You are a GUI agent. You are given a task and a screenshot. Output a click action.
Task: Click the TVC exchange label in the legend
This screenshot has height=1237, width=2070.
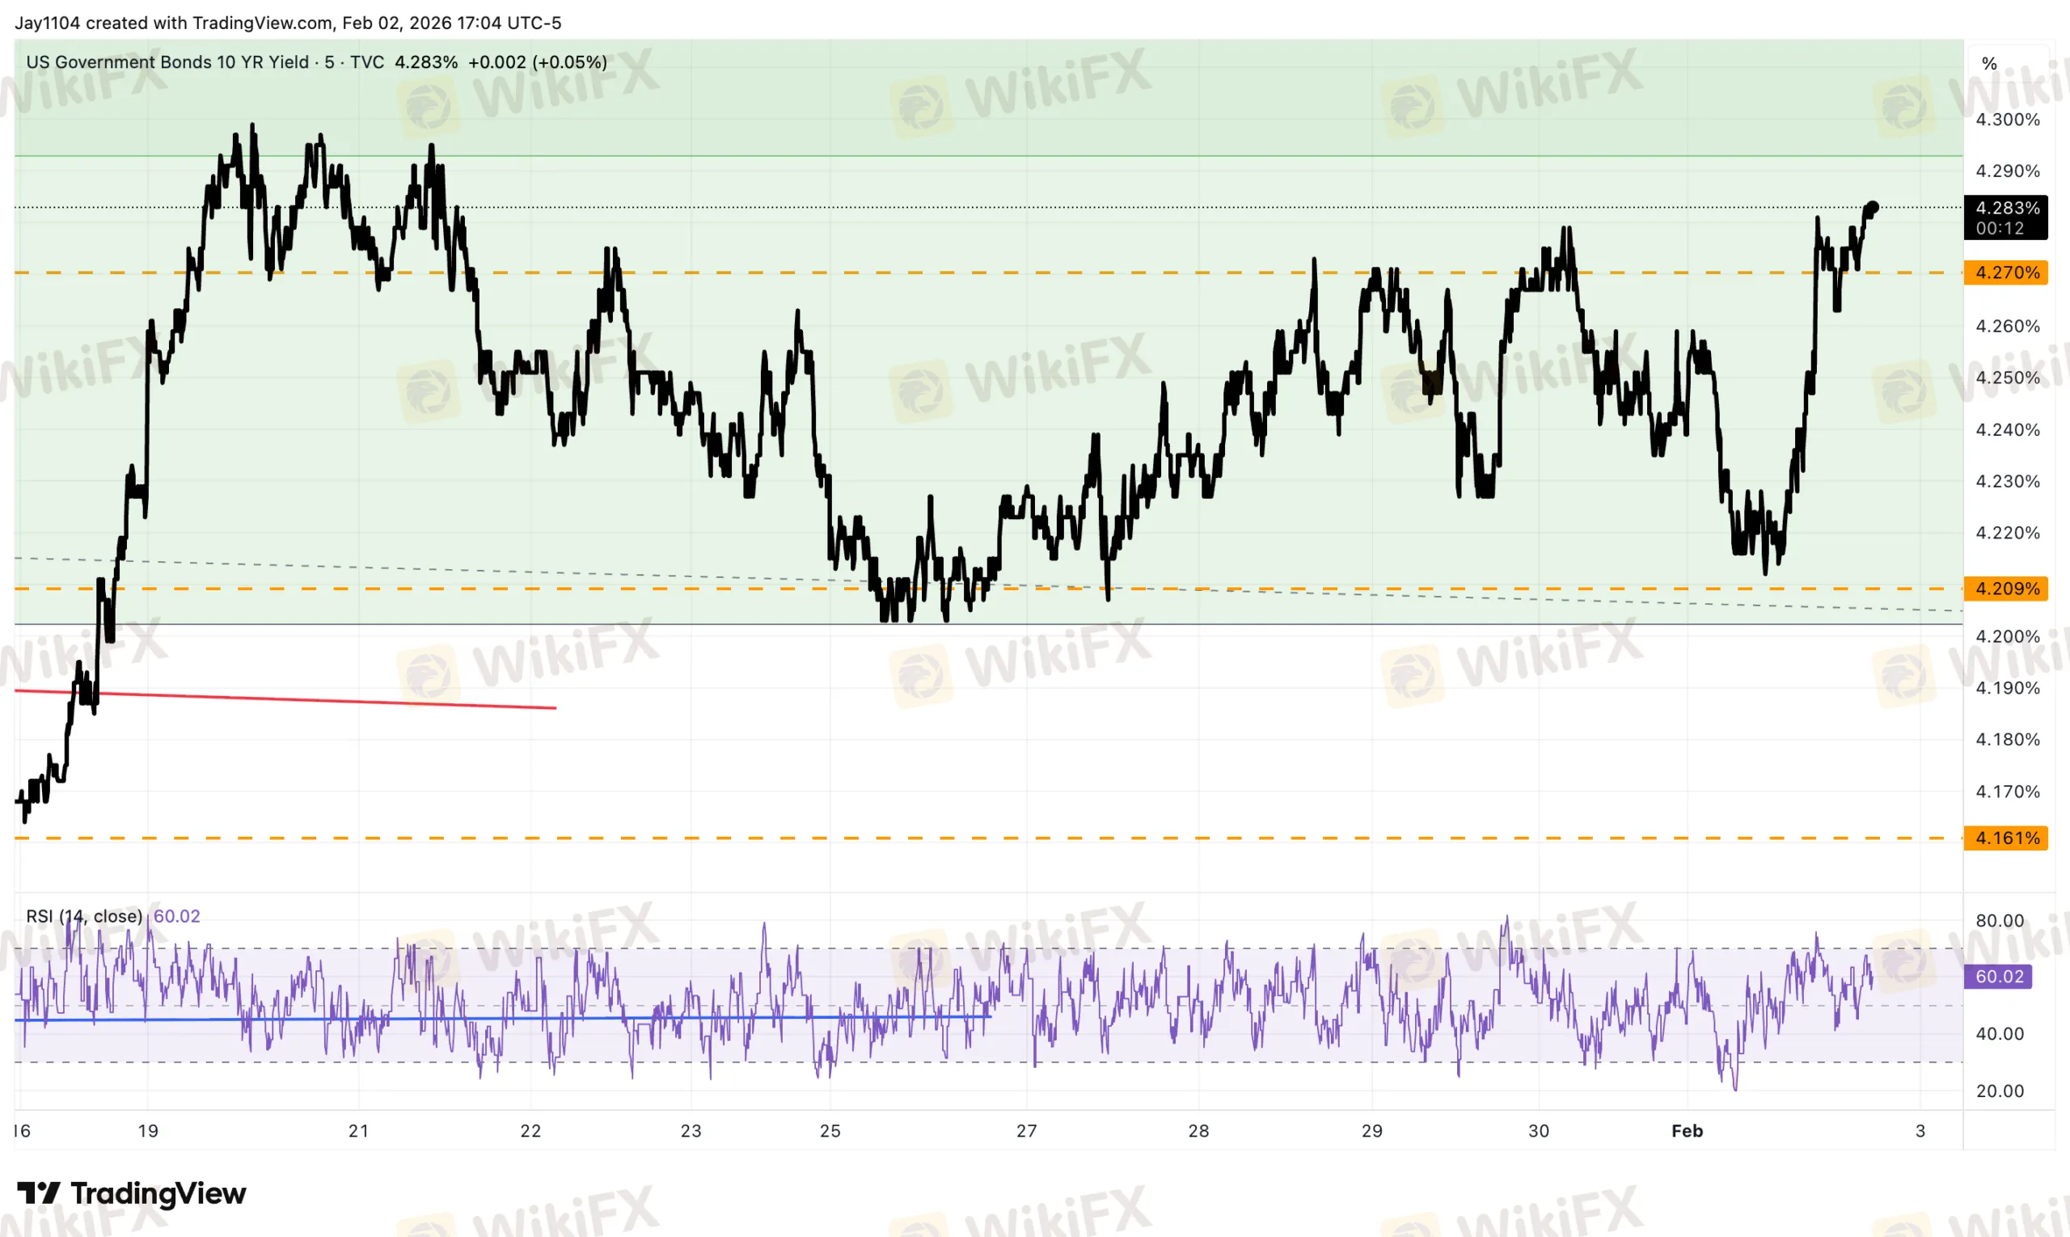point(367,61)
